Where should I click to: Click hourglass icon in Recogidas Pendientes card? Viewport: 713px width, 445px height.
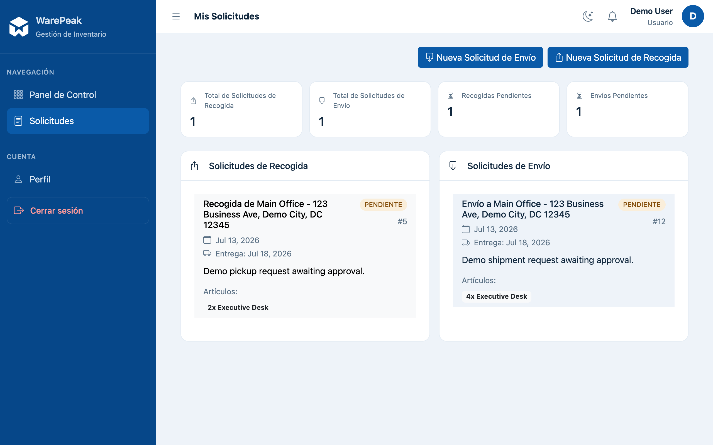coord(450,96)
